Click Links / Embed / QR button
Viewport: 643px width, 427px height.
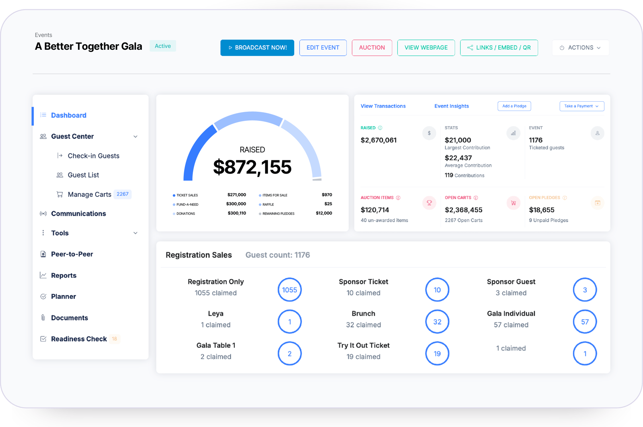[x=499, y=48]
